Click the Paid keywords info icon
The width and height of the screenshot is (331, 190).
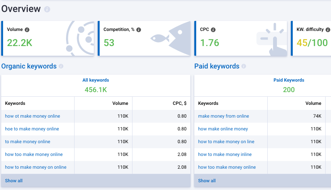click(x=244, y=66)
